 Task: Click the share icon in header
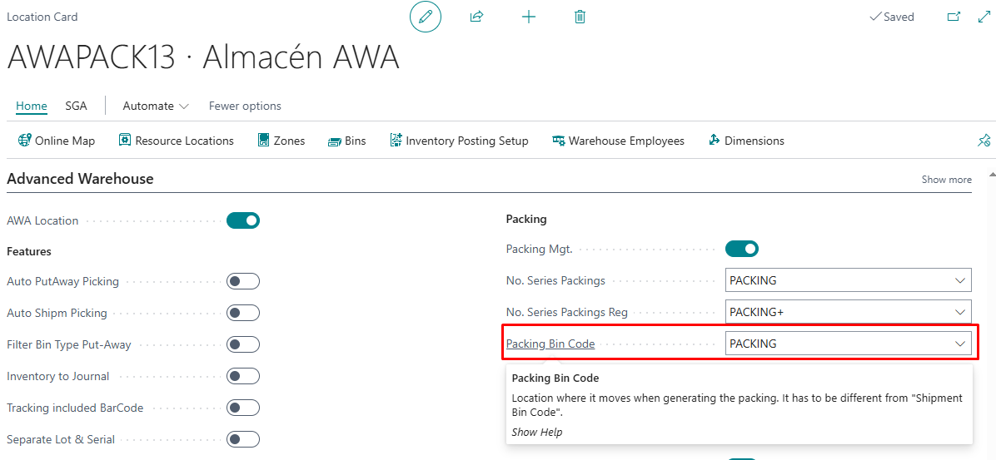pyautogui.click(x=476, y=17)
